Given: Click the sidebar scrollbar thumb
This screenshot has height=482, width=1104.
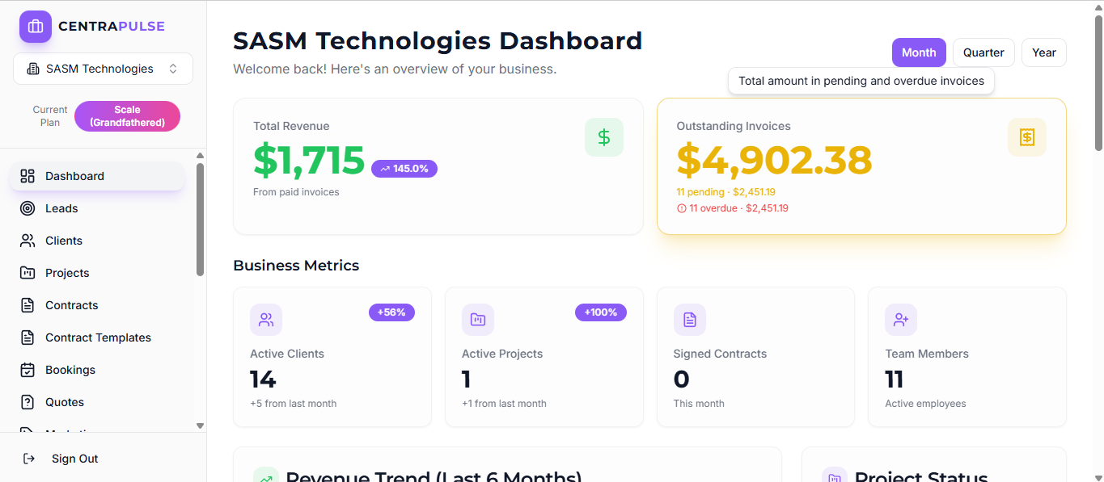Looking at the screenshot, I should pos(200,218).
